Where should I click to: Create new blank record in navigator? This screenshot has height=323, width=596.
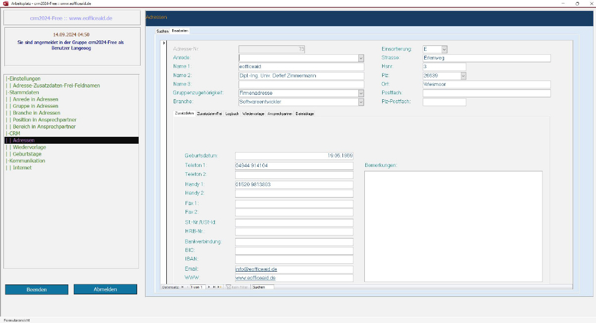point(219,287)
